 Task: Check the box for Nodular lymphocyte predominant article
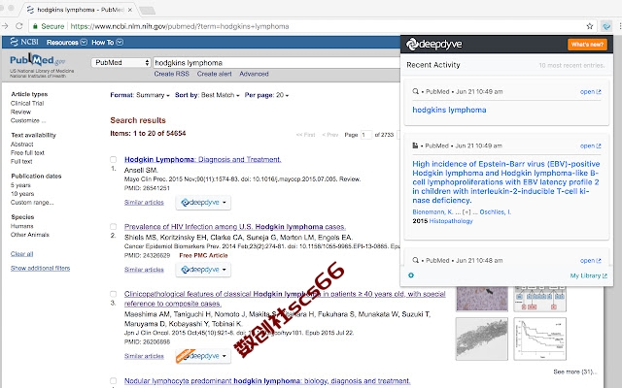coord(113,381)
